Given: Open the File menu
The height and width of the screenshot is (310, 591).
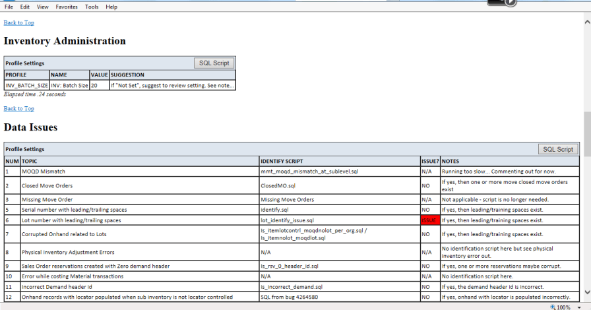Looking at the screenshot, I should click(x=9, y=7).
